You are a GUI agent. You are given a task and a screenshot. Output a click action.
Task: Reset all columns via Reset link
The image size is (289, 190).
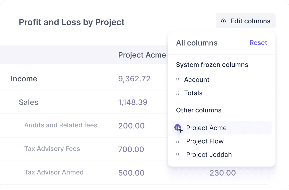coord(258,43)
